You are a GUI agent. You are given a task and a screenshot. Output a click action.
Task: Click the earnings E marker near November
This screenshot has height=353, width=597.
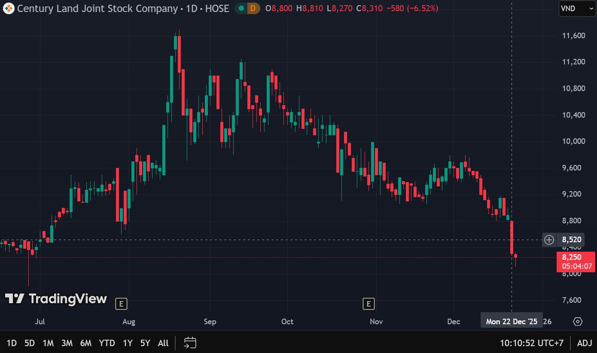coord(369,304)
